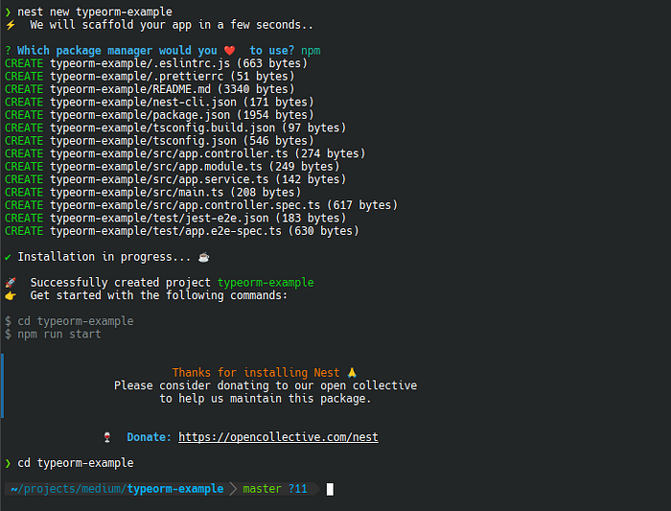The image size is (671, 511).
Task: Click the praying hands emoji
Action: (x=352, y=373)
